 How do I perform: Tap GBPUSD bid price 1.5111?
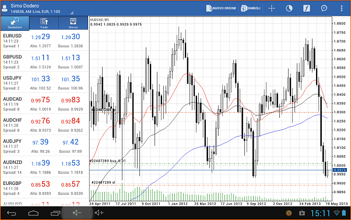coord(40,58)
